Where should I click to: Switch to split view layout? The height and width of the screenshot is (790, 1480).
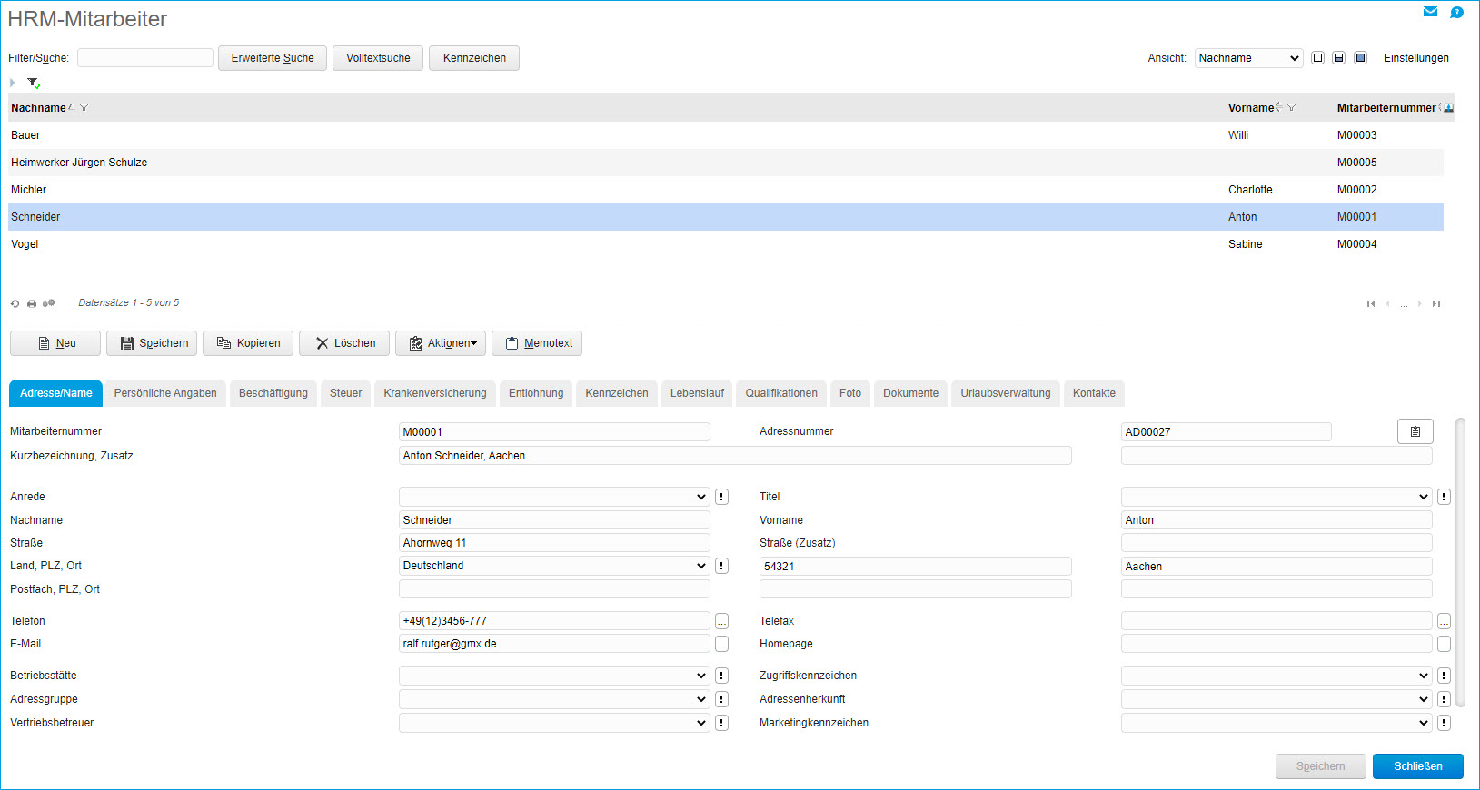pos(1338,57)
